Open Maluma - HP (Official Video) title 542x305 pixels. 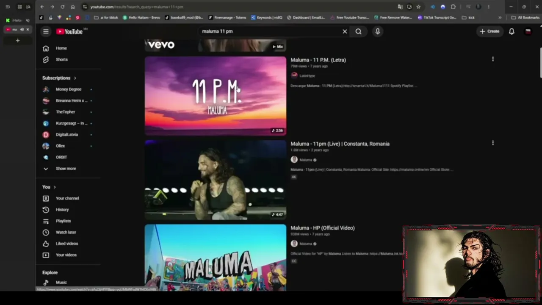pos(323,228)
